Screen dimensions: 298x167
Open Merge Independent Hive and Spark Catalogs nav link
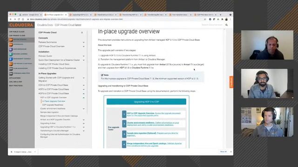[x=59, y=116]
